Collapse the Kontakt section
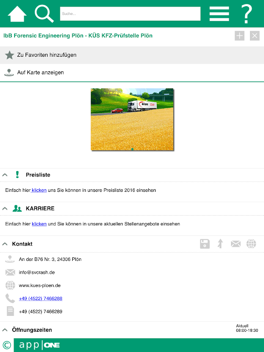Image resolution: width=264 pixels, height=352 pixels. [x=5, y=244]
